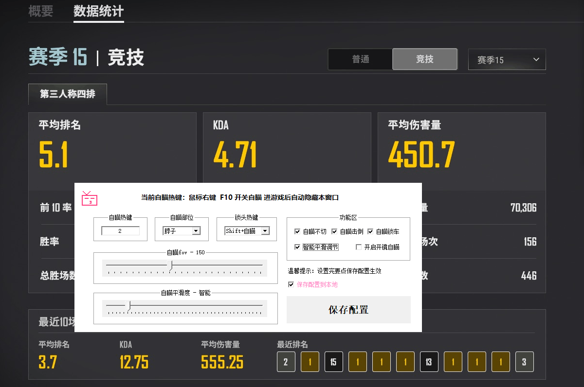This screenshot has width=584, height=387.
Task: Click the rank tile showing 15 in 最近排名
Action: [x=333, y=362]
